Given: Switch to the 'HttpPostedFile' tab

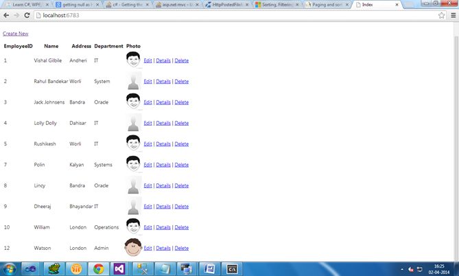Looking at the screenshot, I should 228,5.
